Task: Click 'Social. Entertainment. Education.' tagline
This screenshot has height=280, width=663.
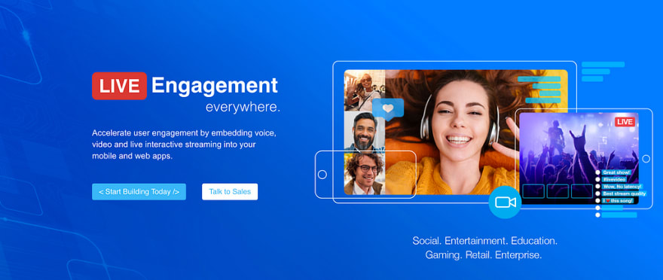Action: pos(485,241)
